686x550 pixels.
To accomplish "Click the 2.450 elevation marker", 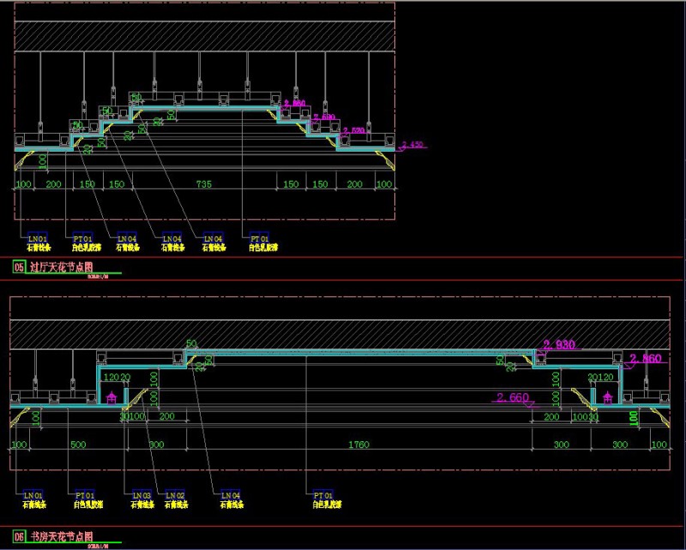I will (x=412, y=145).
